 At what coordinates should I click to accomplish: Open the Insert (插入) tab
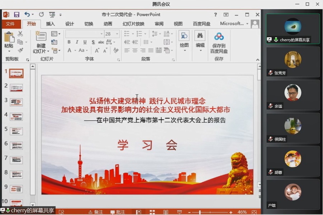tap(51, 24)
